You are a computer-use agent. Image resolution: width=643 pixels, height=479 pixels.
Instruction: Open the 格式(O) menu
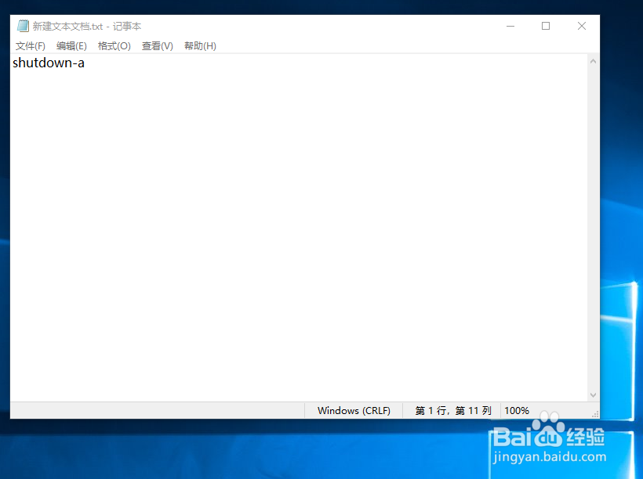point(114,45)
